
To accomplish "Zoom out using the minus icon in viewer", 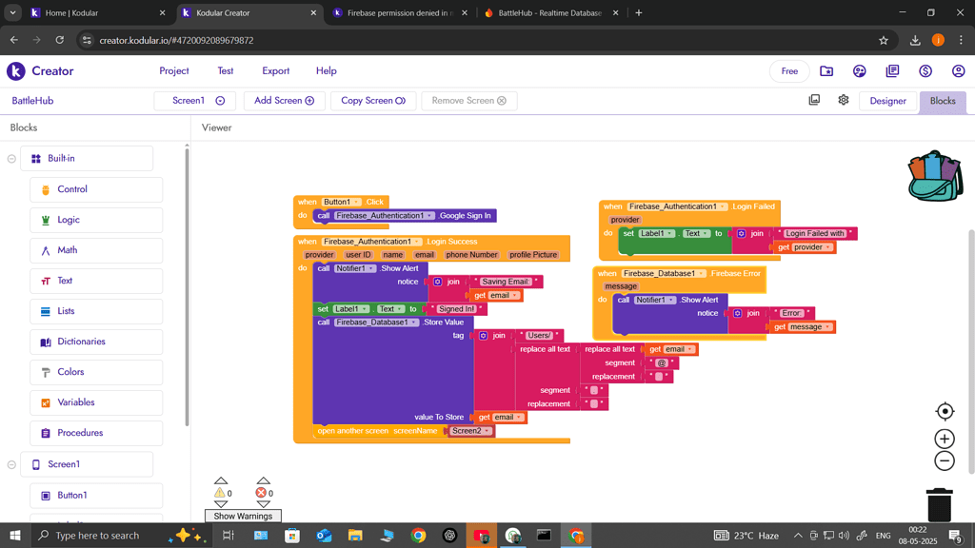I will click(944, 460).
